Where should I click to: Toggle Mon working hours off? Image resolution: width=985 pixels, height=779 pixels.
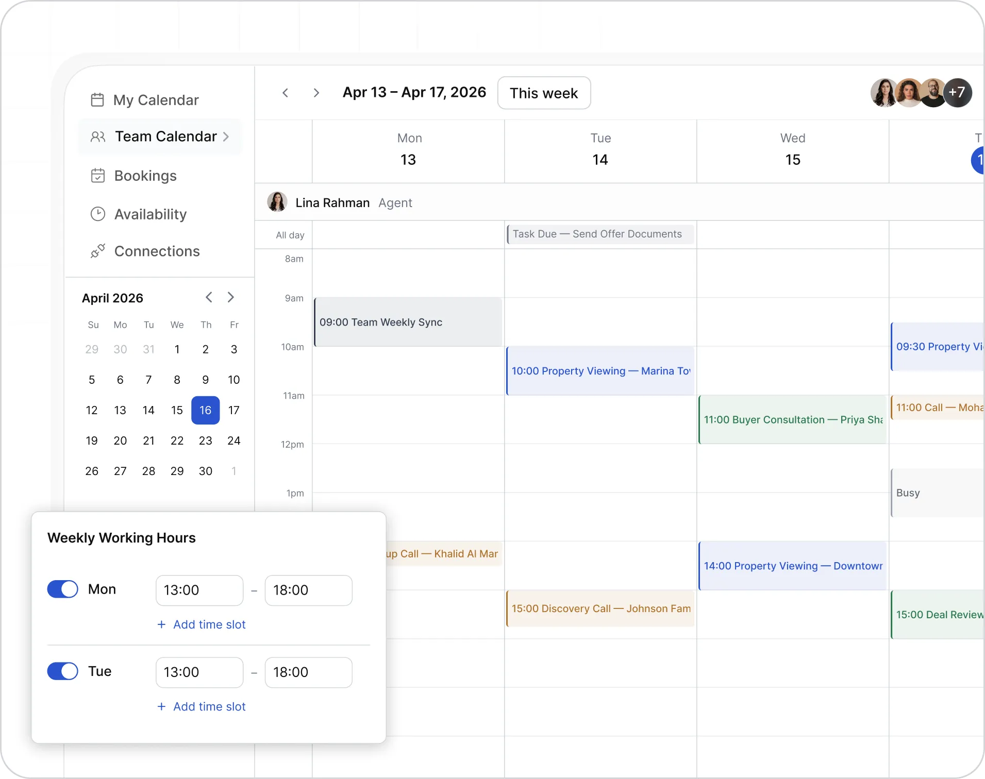(63, 589)
